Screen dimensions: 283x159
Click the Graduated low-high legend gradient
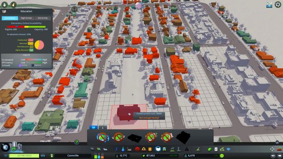coord(34,60)
